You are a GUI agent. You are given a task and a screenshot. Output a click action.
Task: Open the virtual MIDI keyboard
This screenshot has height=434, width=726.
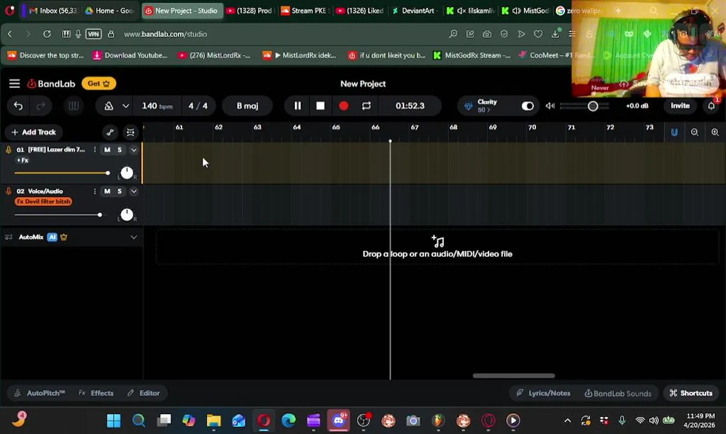click(x=74, y=106)
